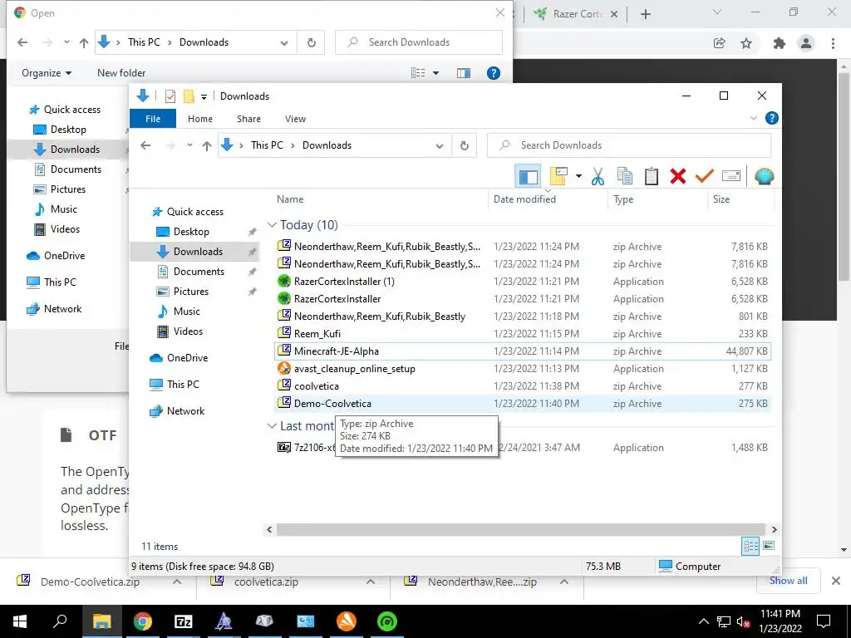This screenshot has height=638, width=851.
Task: Open 7-Zip from the taskbar
Action: point(184,621)
